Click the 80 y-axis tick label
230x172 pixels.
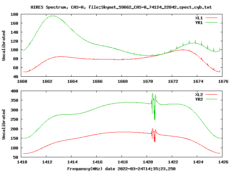(x=15, y=59)
